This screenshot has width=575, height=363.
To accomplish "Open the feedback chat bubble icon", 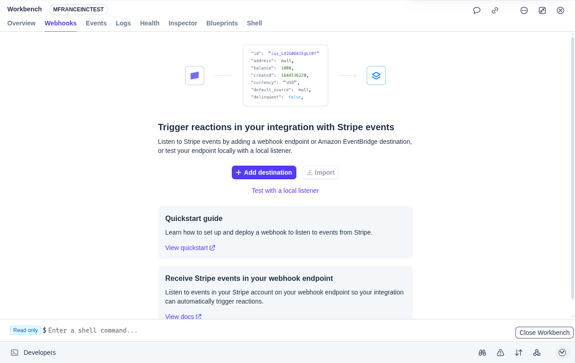I will click(x=476, y=10).
